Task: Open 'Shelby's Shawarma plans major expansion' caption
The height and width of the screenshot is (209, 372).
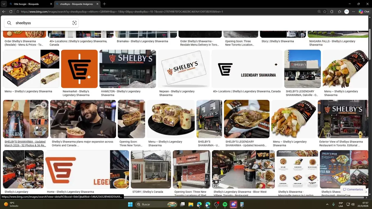Action: coord(83,143)
